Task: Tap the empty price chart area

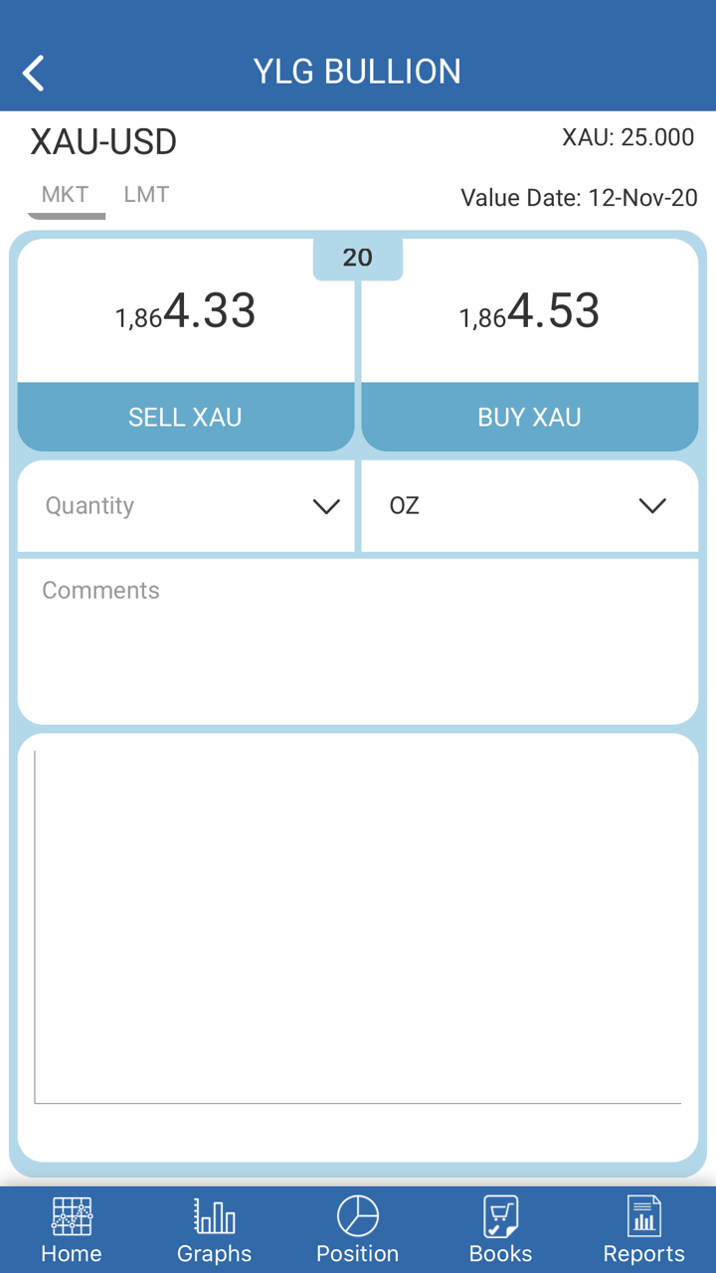Action: (x=358, y=925)
